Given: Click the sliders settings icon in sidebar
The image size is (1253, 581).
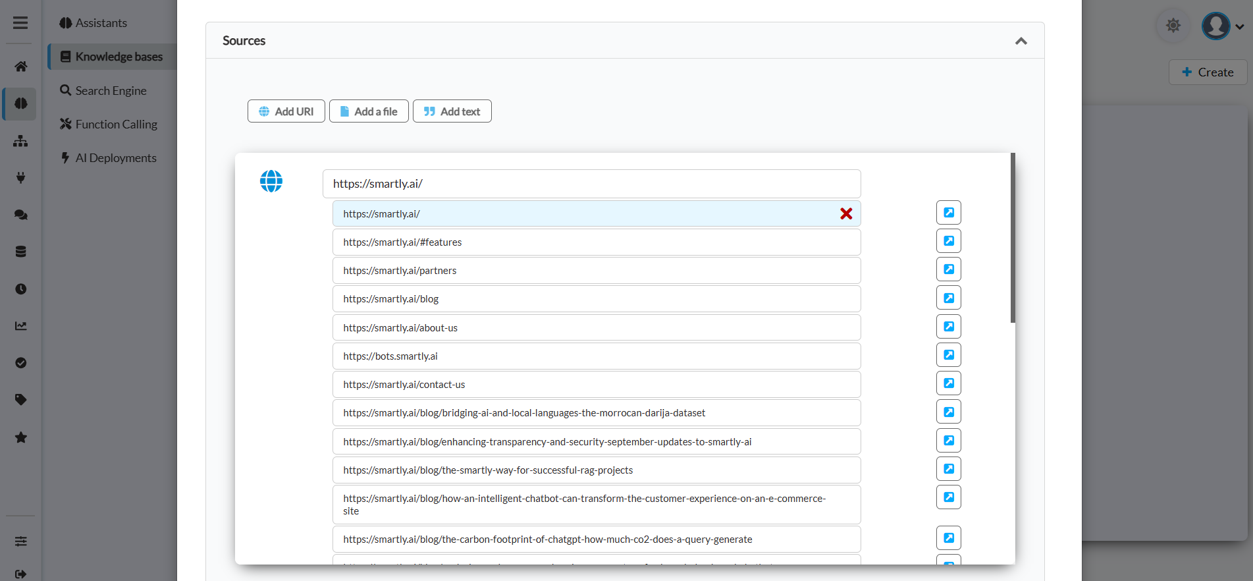Looking at the screenshot, I should [x=20, y=541].
